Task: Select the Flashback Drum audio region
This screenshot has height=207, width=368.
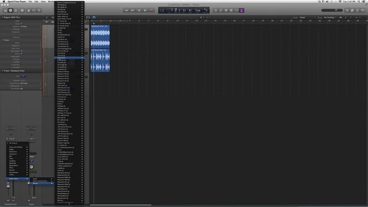Action: (x=100, y=36)
